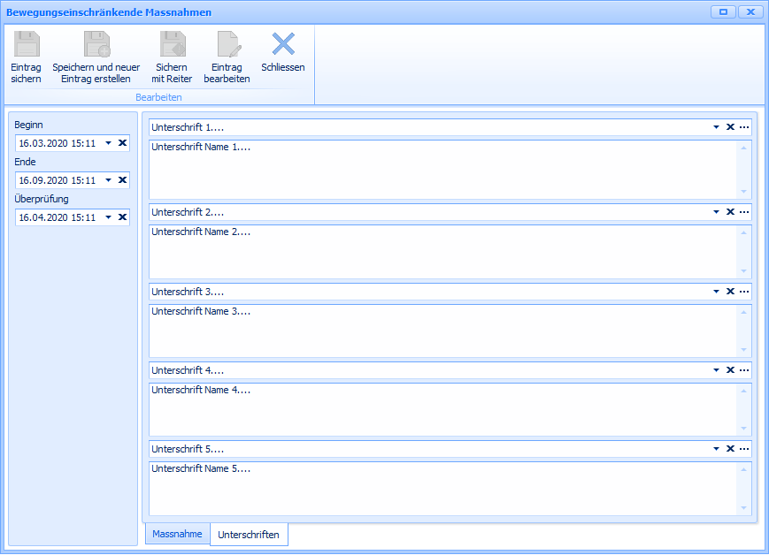Image resolution: width=769 pixels, height=555 pixels.
Task: Expand the Beginn date dropdown
Action: tap(108, 143)
